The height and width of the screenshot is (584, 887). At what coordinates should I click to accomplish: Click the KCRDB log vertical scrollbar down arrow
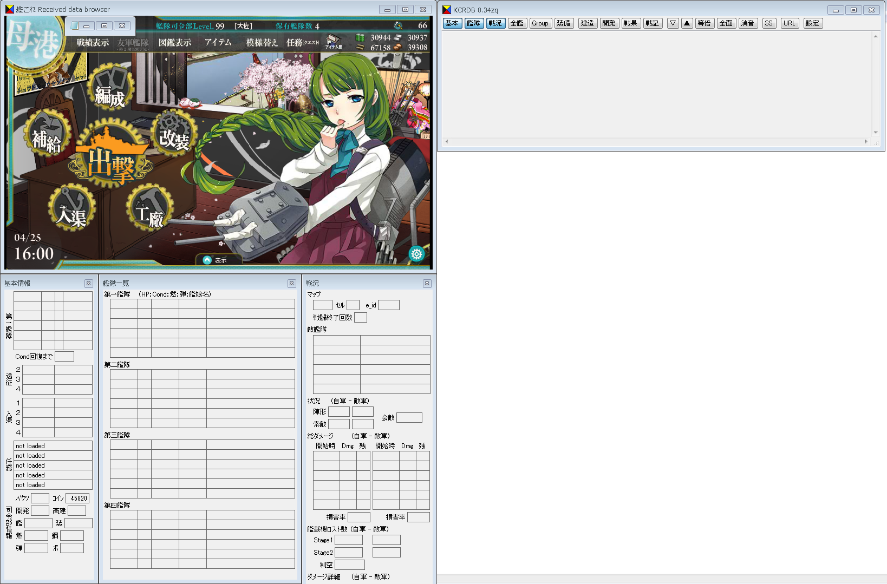876,133
